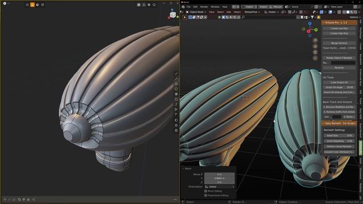The width and height of the screenshot is (363, 204).
Task: Click the Blender logo icon
Action: [183, 7]
